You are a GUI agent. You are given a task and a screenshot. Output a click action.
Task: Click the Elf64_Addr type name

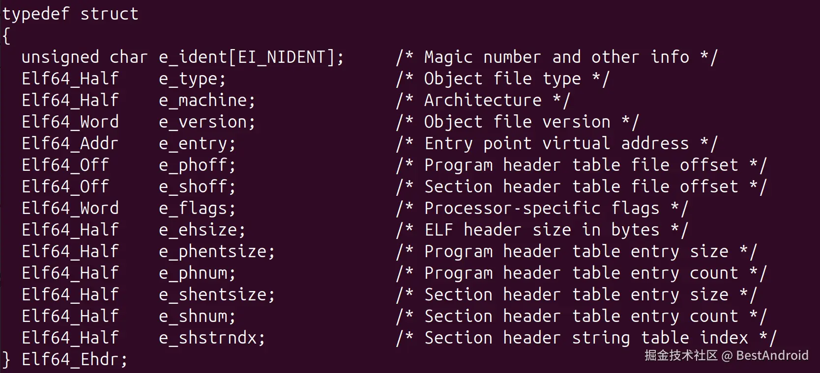tap(70, 144)
